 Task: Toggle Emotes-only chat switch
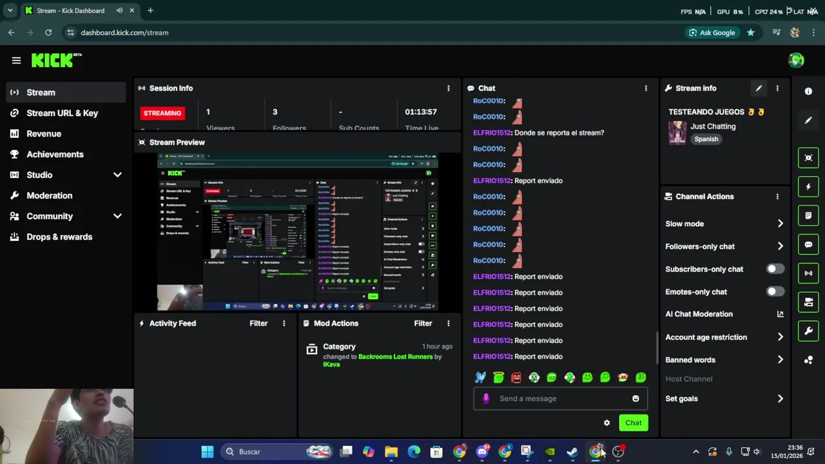coord(775,291)
